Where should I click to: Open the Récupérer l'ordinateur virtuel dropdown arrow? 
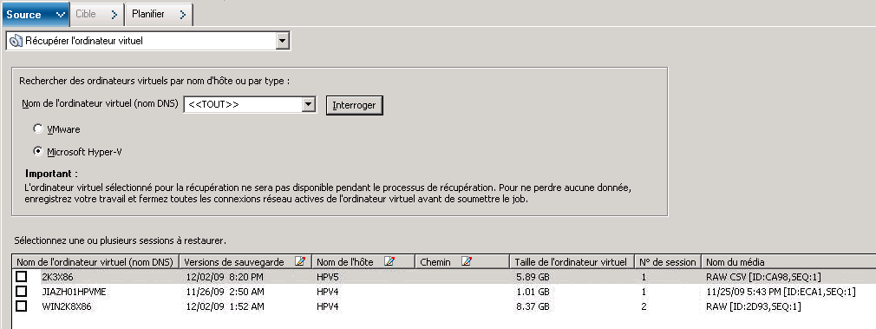(282, 41)
